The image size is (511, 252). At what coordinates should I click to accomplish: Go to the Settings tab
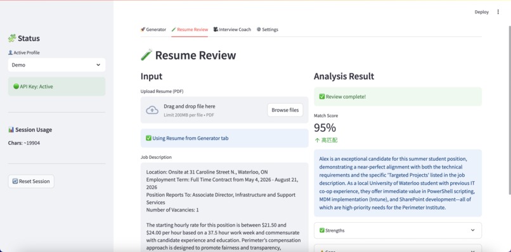pos(268,29)
